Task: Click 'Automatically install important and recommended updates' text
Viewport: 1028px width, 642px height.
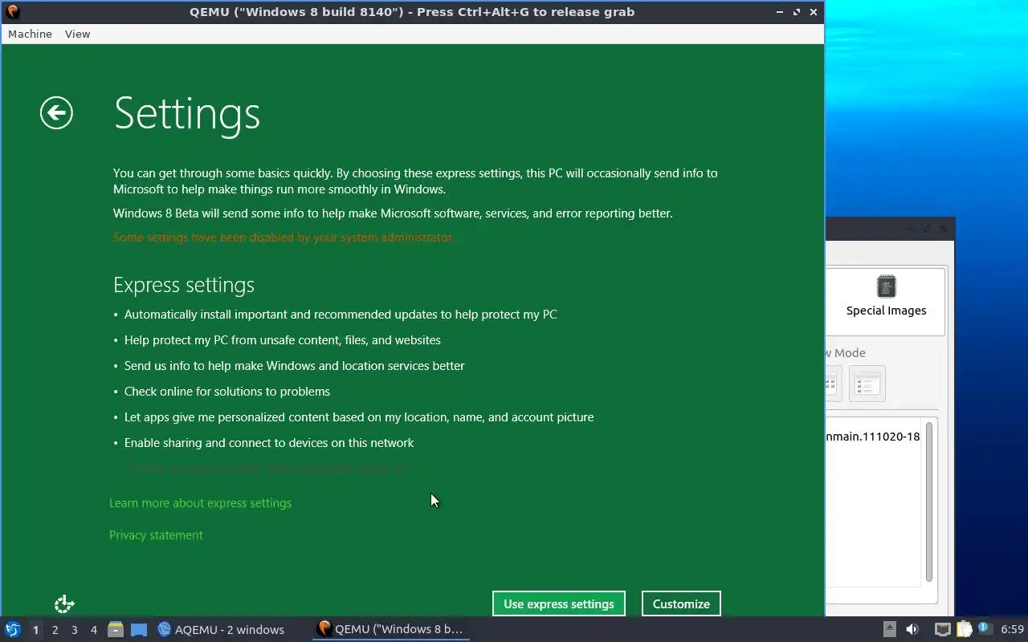Action: pyautogui.click(x=341, y=315)
